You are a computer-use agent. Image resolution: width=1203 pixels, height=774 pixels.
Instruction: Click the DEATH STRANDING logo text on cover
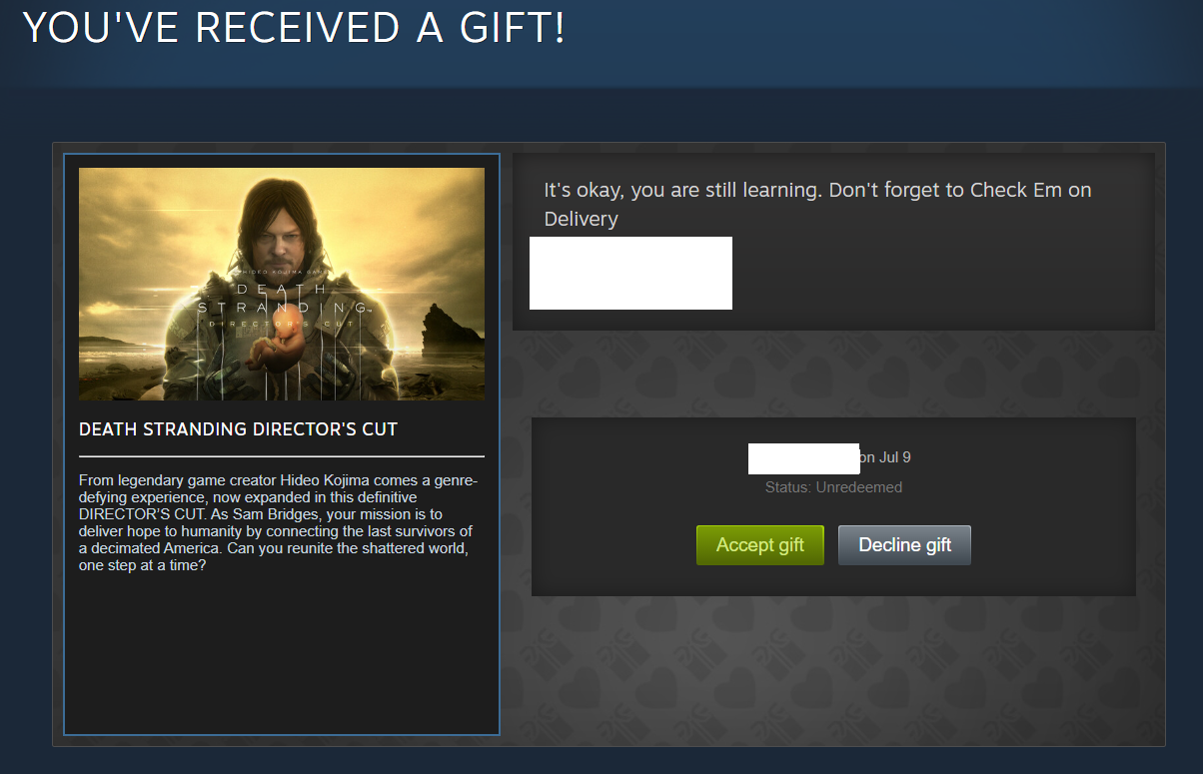pyautogui.click(x=281, y=297)
